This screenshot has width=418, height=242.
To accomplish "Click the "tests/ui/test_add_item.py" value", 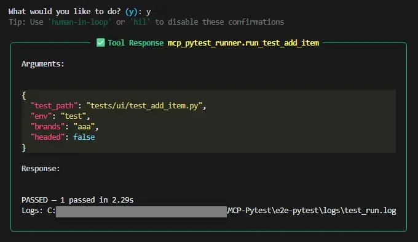I will tap(144, 106).
